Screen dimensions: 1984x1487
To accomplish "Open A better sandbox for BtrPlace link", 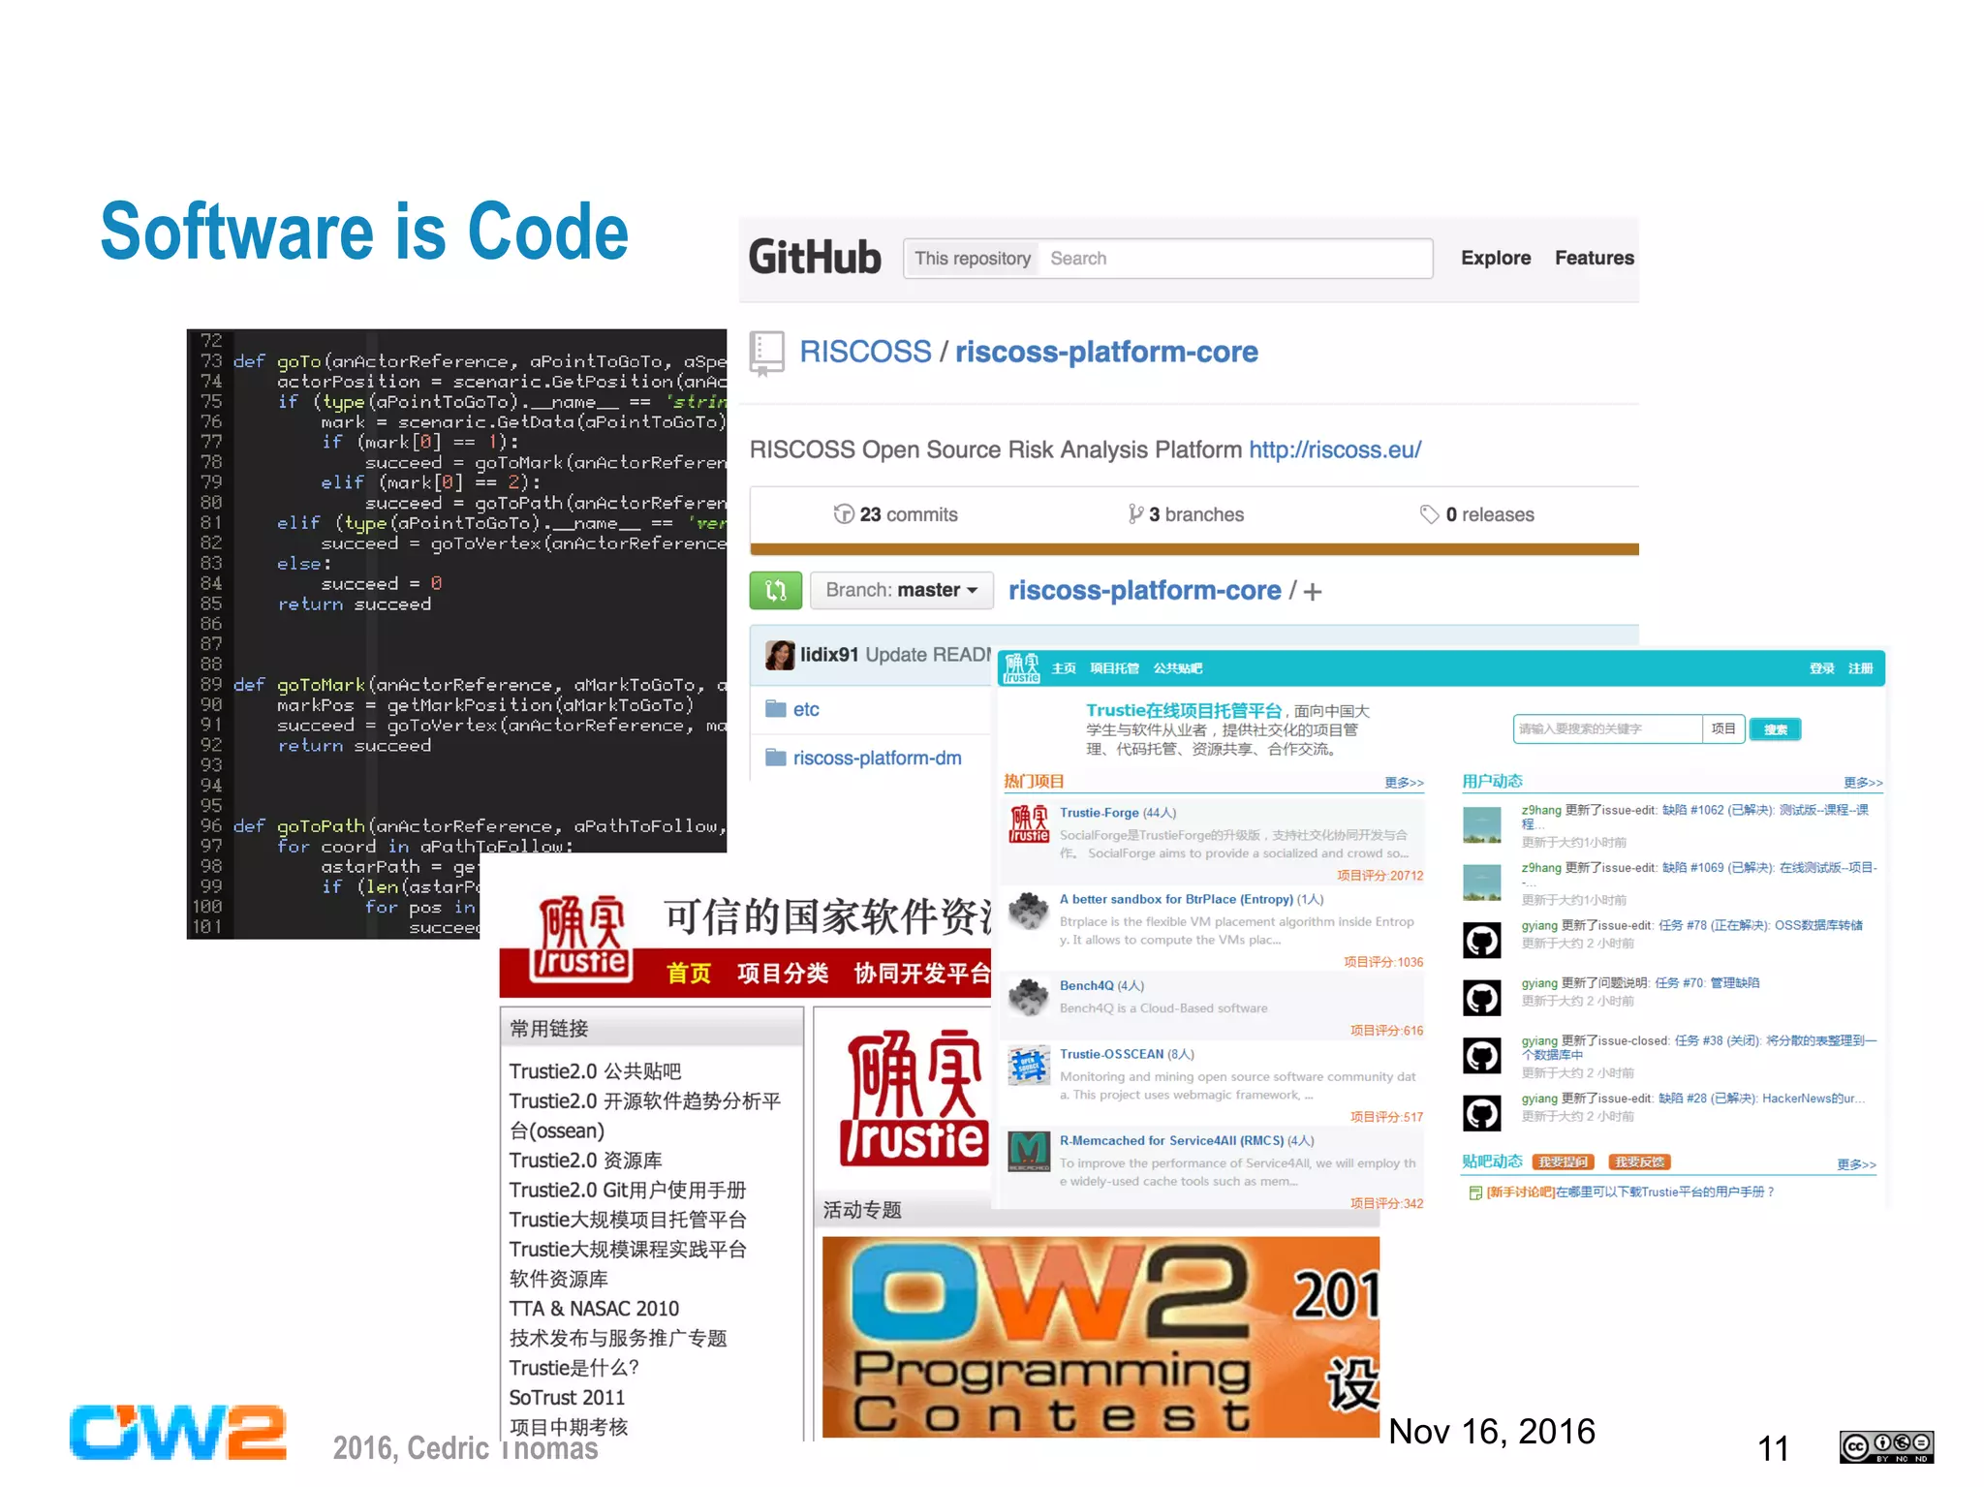I will click(1192, 899).
